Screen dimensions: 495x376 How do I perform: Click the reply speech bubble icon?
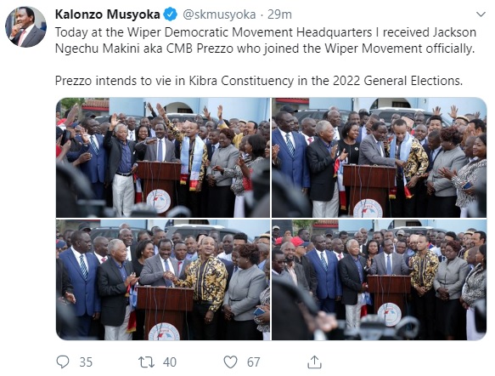[63, 362]
